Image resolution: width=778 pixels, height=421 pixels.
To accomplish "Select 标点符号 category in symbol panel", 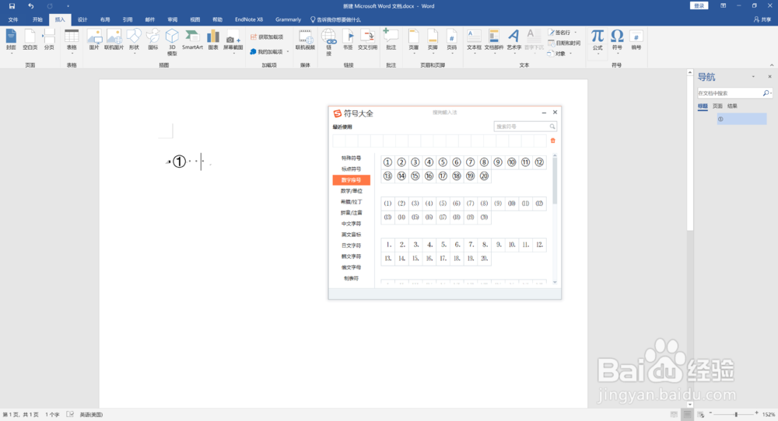I will (x=351, y=169).
